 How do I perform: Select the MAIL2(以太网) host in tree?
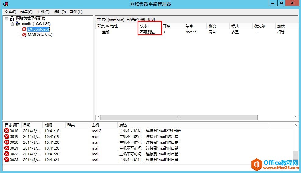40,35
